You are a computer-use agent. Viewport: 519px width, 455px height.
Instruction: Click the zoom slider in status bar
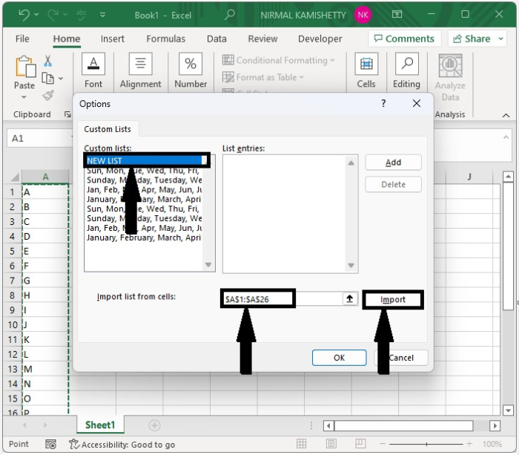(426, 444)
